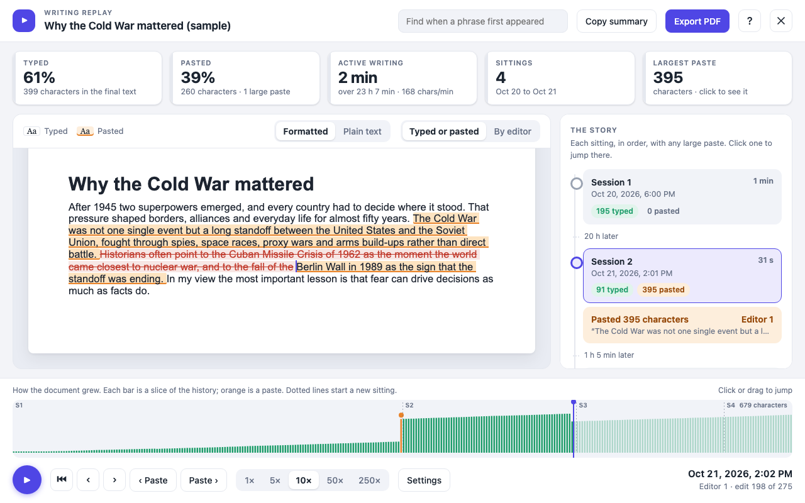Click the Sittings stat card
The width and height of the screenshot is (805, 503).
tap(561, 78)
